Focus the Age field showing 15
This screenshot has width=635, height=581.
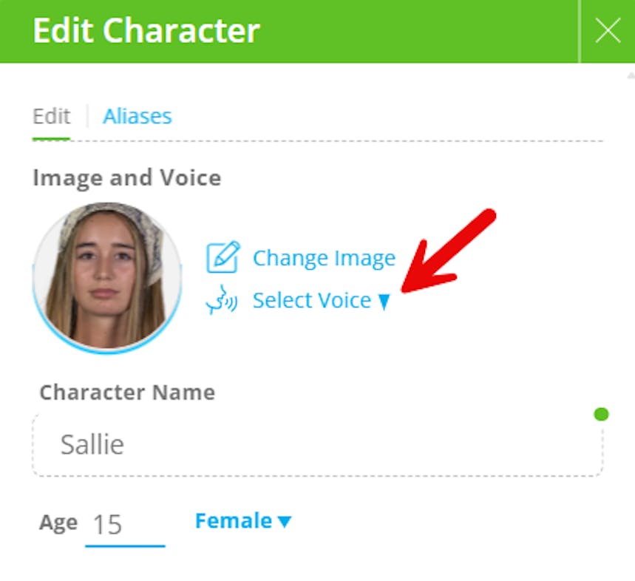124,524
